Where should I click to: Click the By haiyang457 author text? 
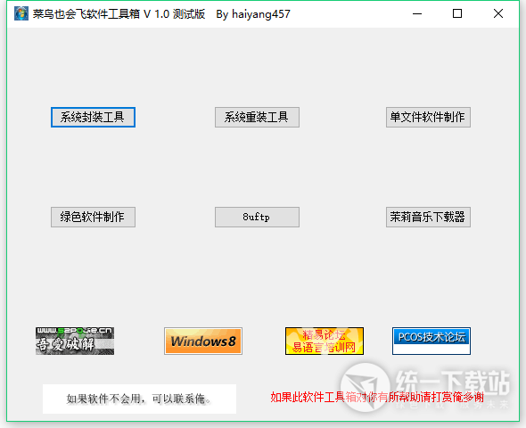coord(253,14)
